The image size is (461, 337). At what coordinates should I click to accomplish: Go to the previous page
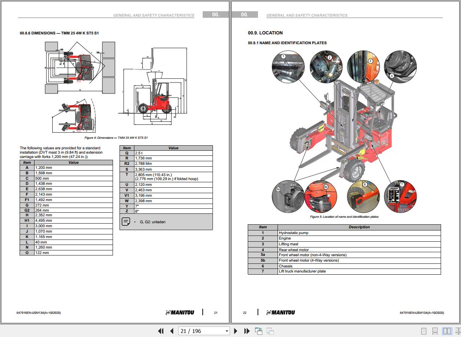point(171,331)
